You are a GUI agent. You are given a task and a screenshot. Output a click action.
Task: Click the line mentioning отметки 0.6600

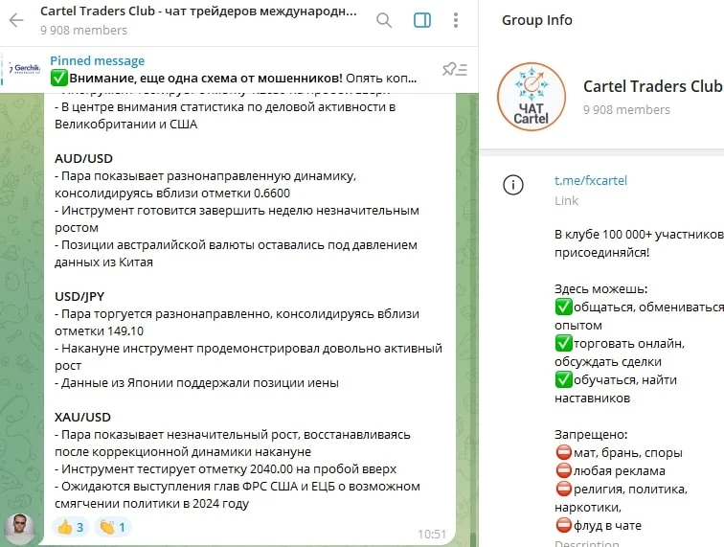click(x=172, y=194)
